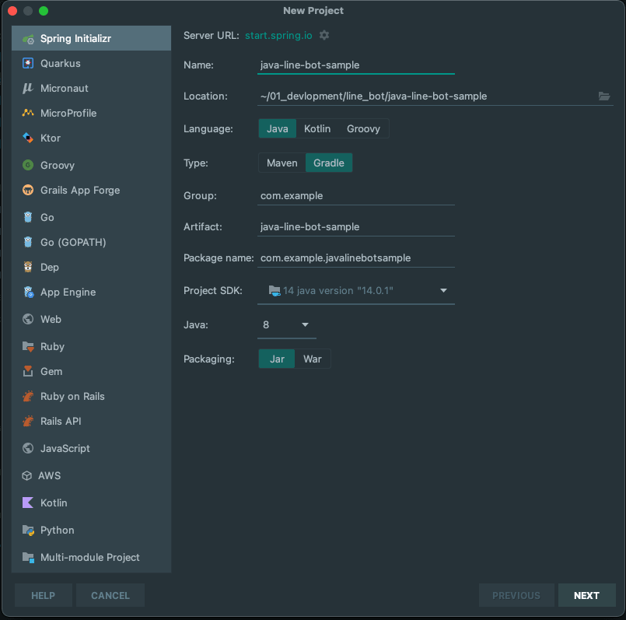Click the AWS cube icon
Screen dimensions: 626x620
coord(26,476)
